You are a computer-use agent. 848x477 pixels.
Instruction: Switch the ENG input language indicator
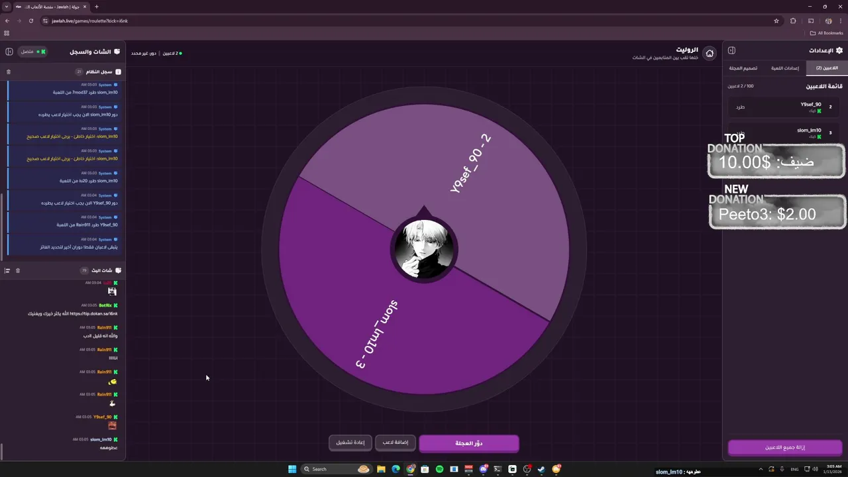pyautogui.click(x=794, y=469)
